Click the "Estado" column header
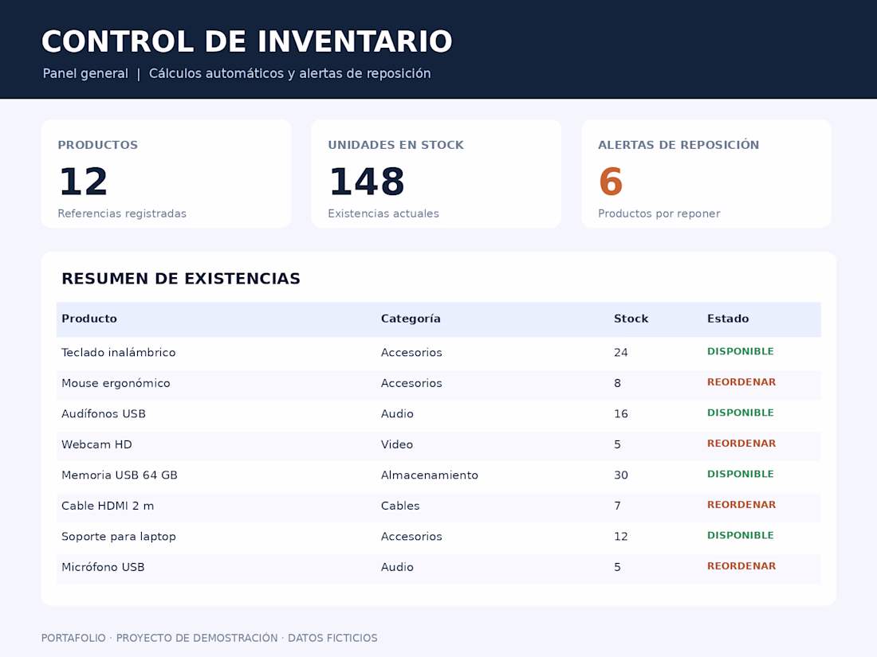This screenshot has width=877, height=657. click(728, 319)
